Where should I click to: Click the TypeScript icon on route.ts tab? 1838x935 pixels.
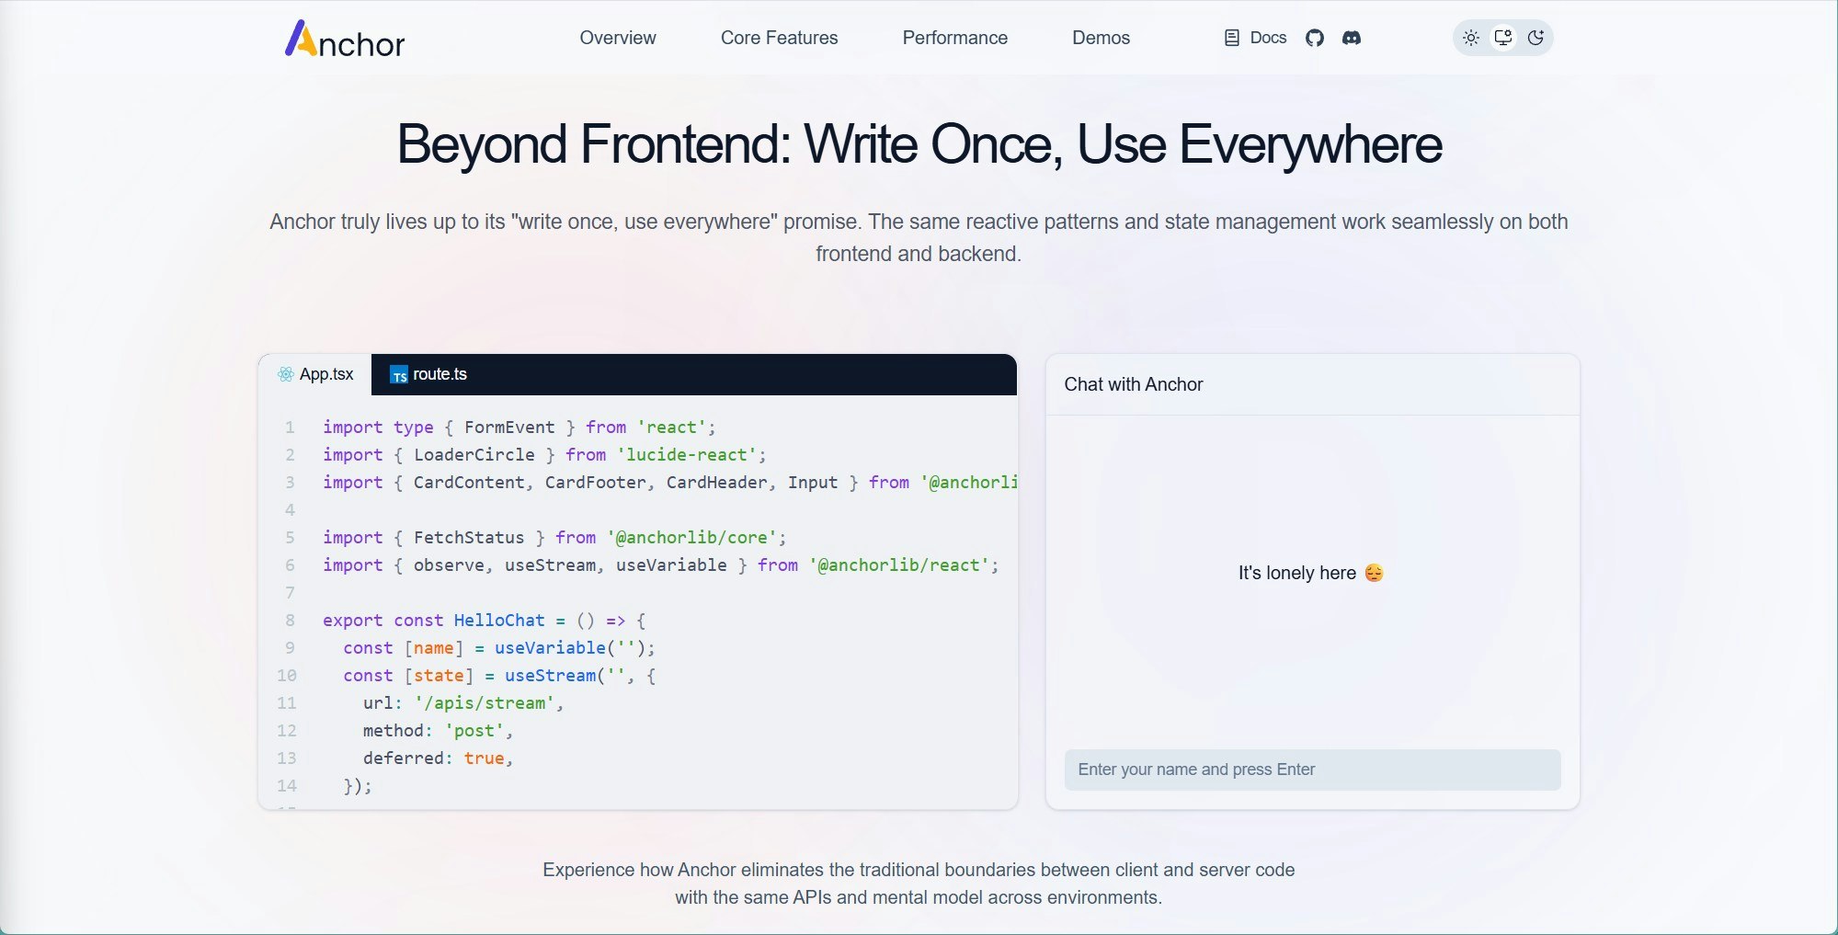coord(399,375)
